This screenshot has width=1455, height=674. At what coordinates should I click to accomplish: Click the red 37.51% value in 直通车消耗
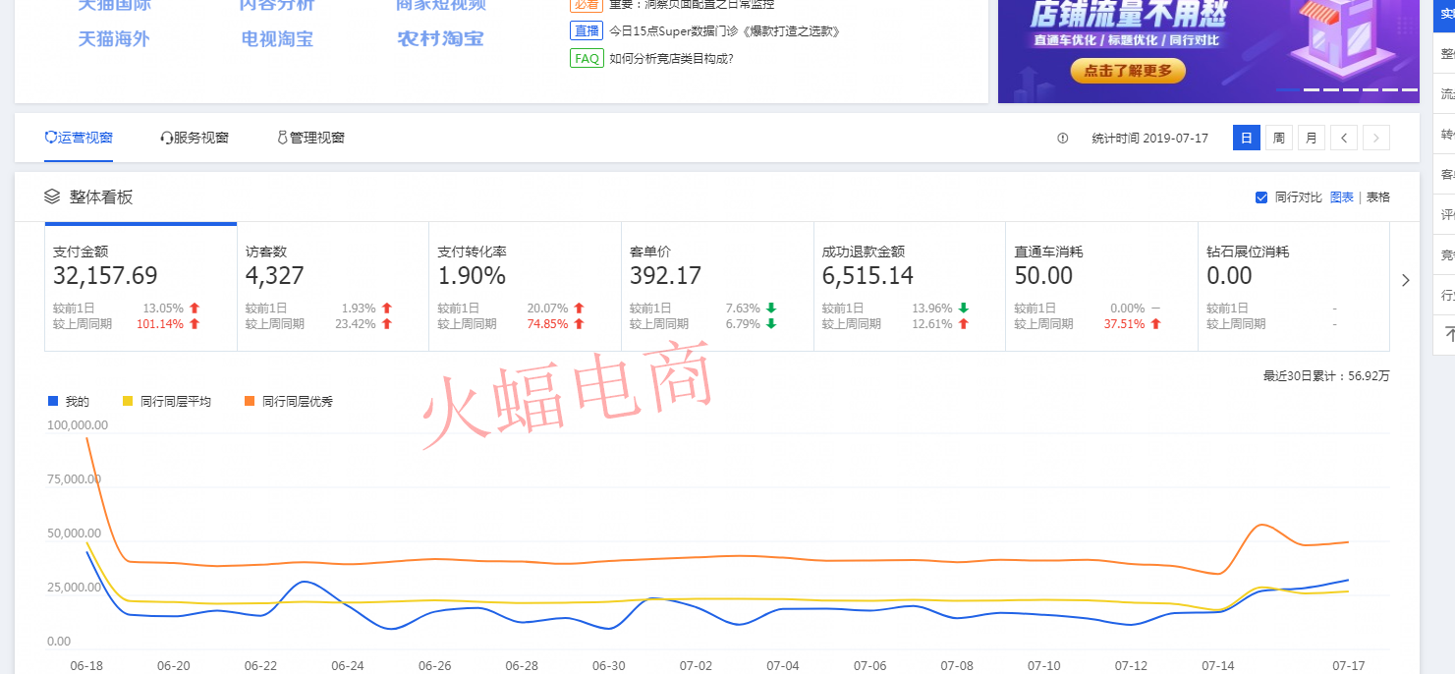[1125, 324]
